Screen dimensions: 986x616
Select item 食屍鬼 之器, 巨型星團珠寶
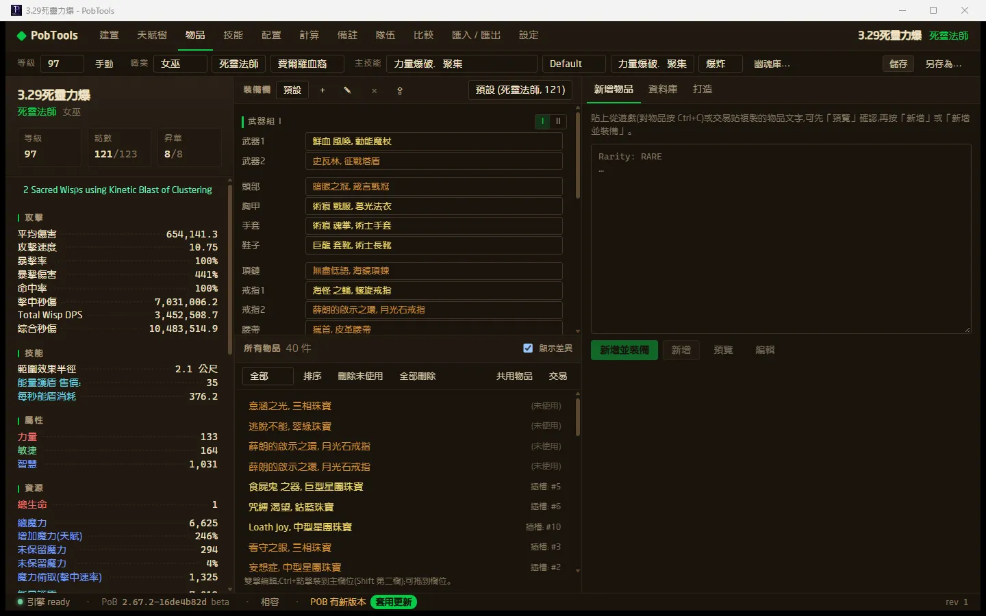pyautogui.click(x=404, y=487)
